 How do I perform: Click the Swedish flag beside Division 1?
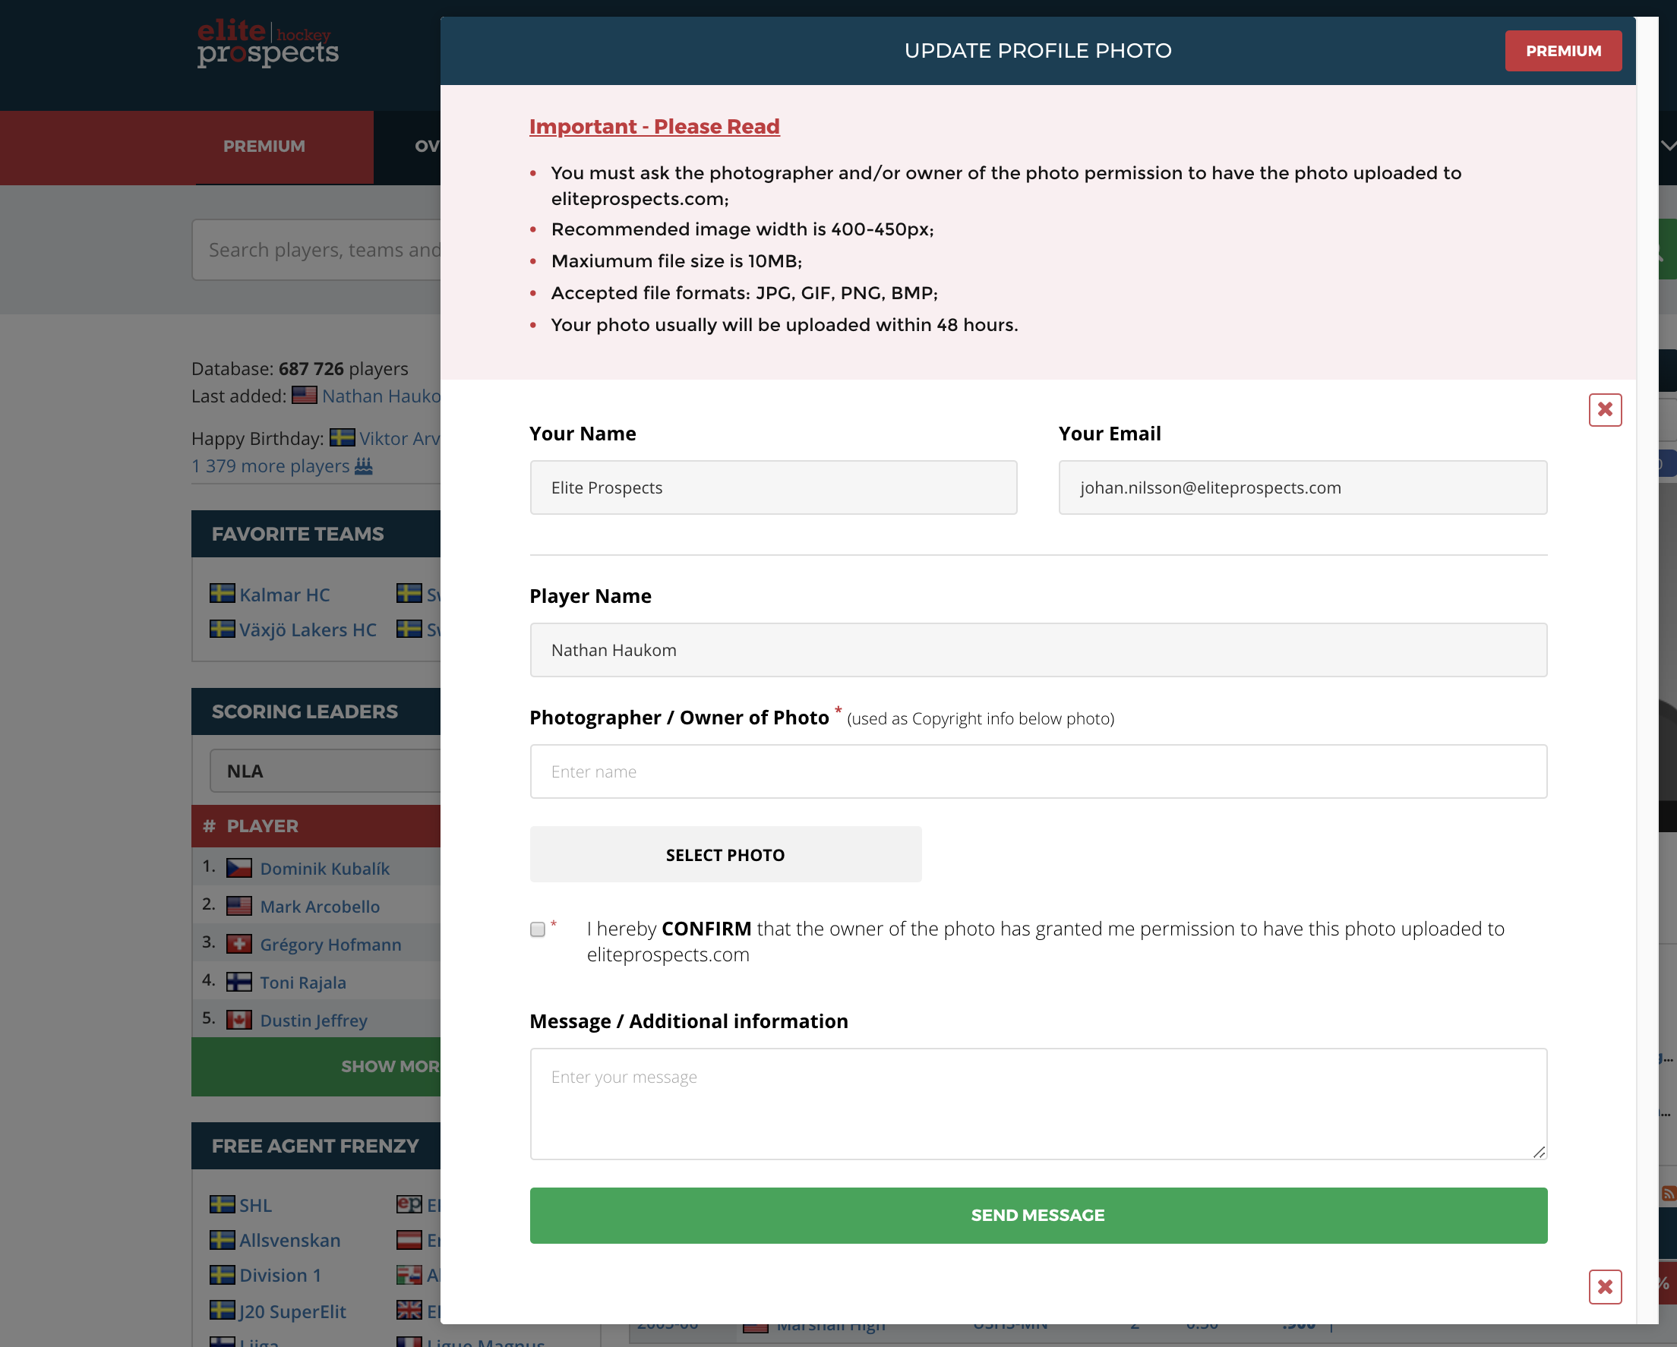coord(223,1275)
